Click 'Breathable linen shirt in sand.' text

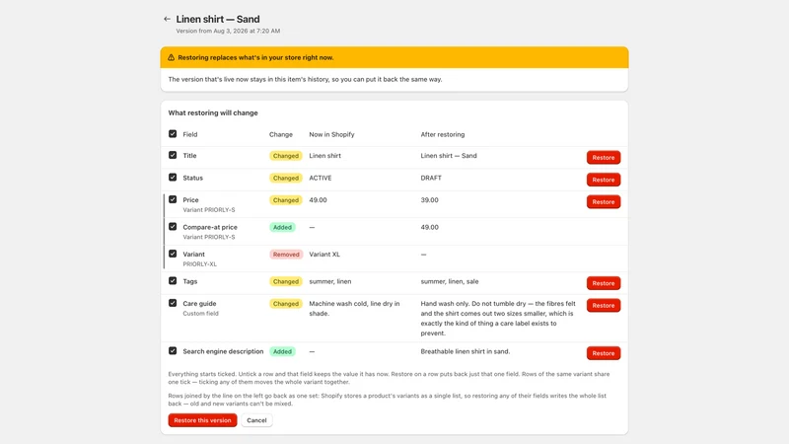coord(466,351)
